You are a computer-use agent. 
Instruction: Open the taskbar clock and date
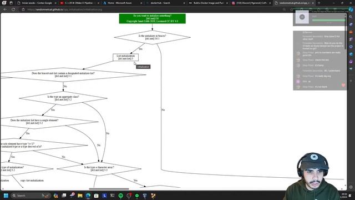(x=344, y=196)
